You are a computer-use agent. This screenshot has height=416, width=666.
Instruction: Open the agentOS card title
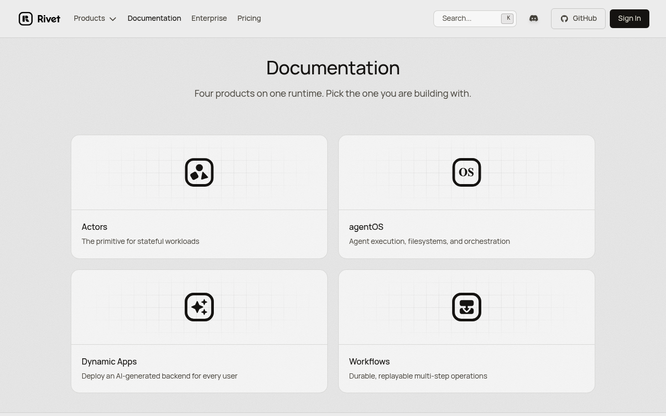[x=366, y=227]
